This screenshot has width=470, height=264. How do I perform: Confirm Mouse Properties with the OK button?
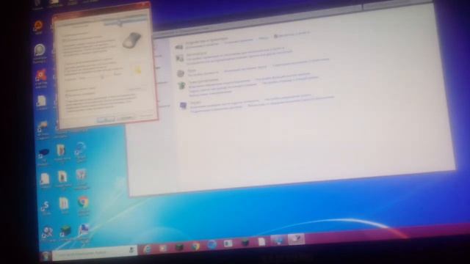pyautogui.click(x=106, y=120)
